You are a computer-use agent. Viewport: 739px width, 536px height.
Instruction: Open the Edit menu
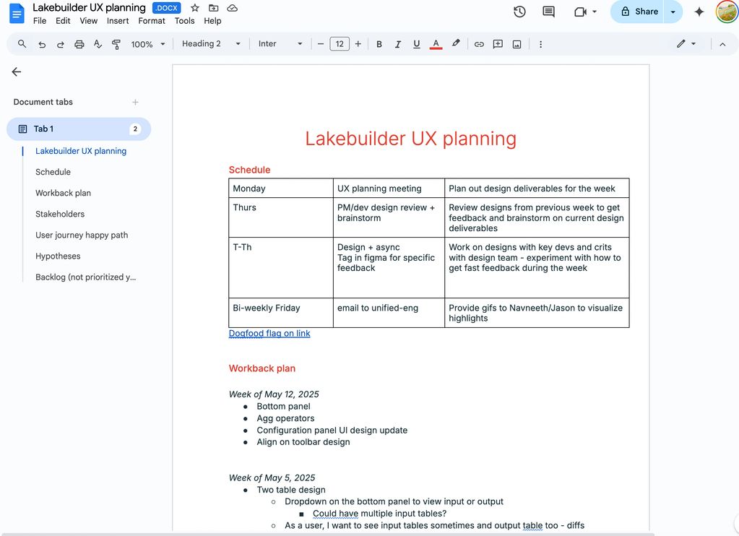coord(63,21)
